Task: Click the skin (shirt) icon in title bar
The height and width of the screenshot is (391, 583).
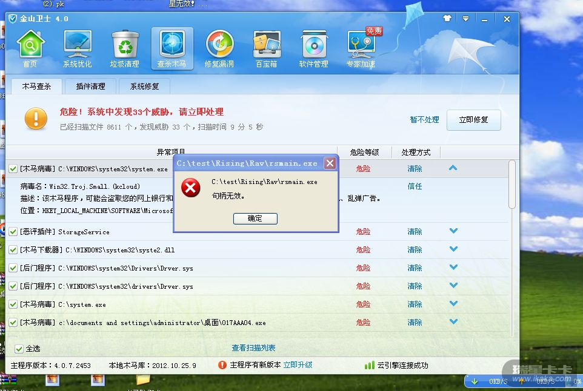Action: [x=447, y=18]
